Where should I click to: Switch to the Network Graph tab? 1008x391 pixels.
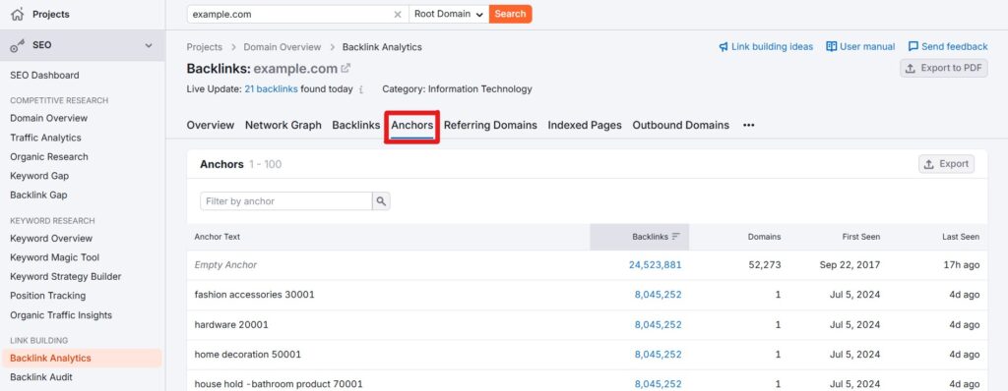click(283, 125)
